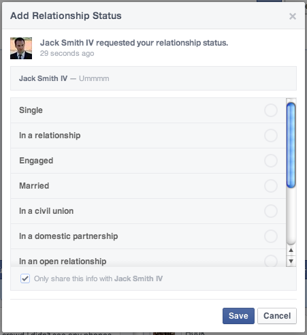Cancel the relationship status dialog
Screen dimensions: 307x335
(277, 316)
